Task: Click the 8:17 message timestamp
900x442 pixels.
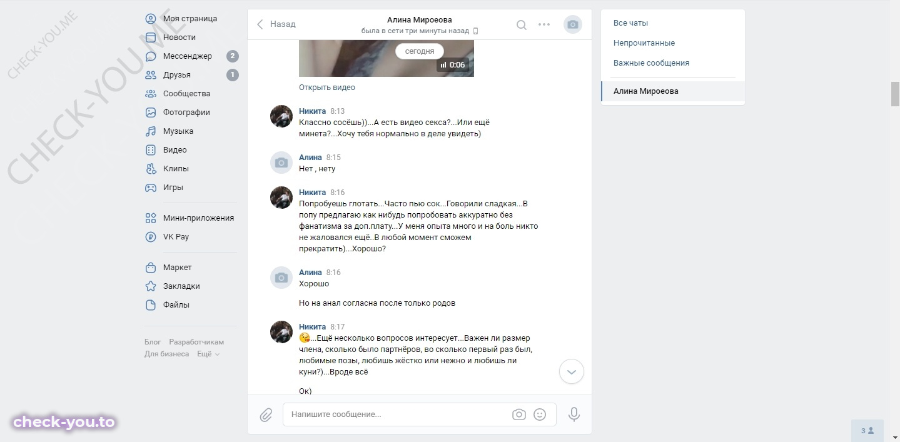Action: [x=337, y=327]
